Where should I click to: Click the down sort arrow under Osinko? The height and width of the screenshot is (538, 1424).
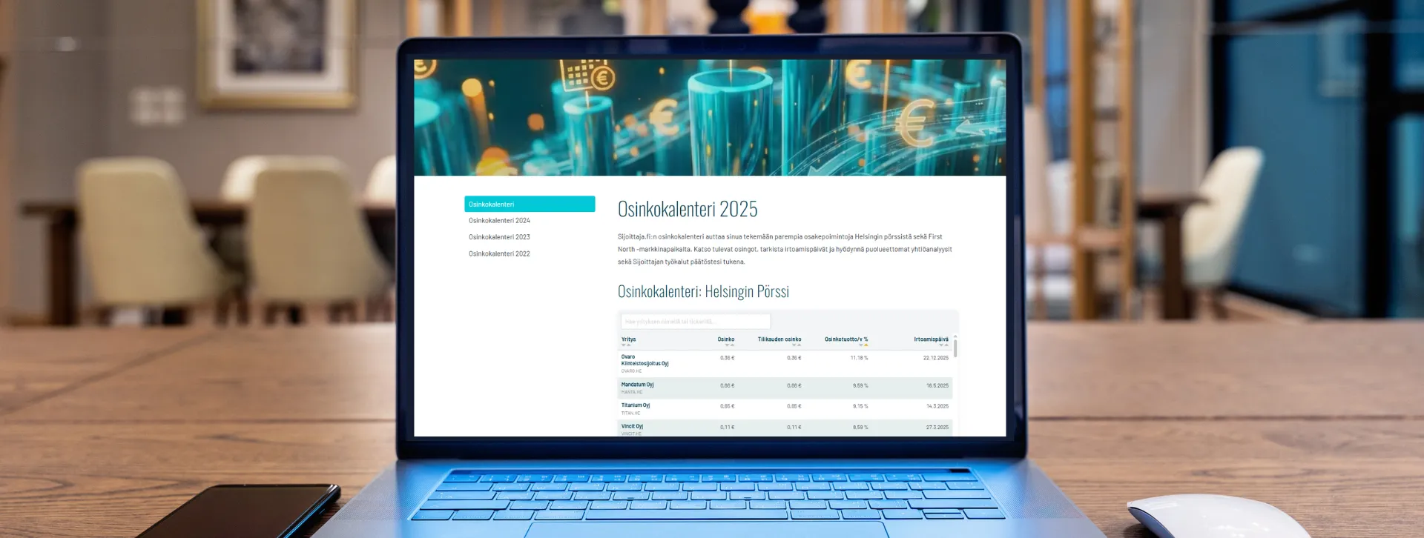pyautogui.click(x=727, y=345)
